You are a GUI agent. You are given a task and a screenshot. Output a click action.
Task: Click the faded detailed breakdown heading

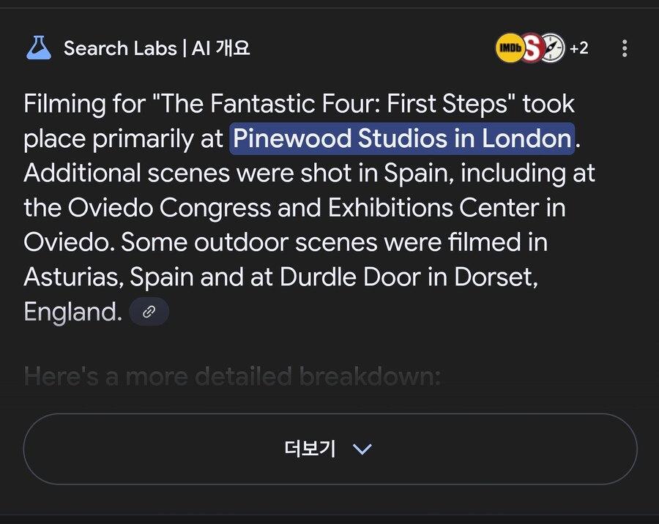click(232, 376)
